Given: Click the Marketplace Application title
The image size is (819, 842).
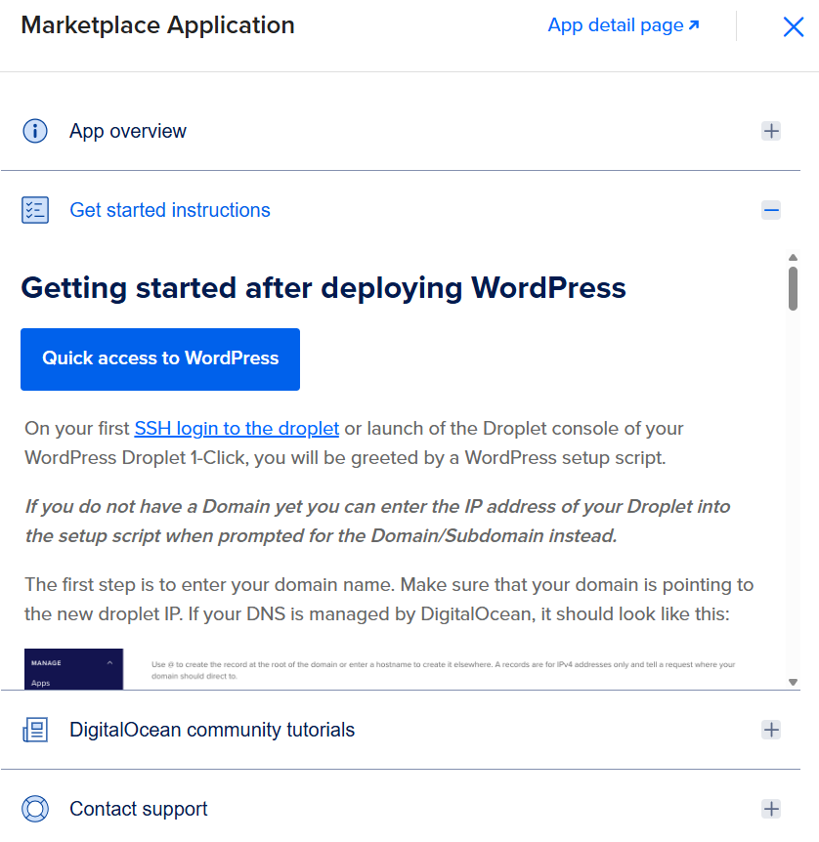Looking at the screenshot, I should [x=158, y=25].
